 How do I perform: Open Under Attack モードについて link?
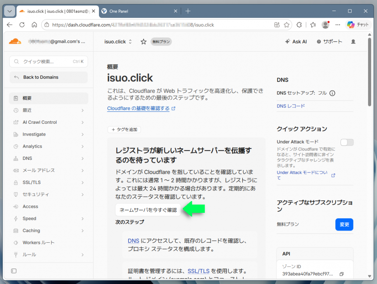pyautogui.click(x=302, y=175)
